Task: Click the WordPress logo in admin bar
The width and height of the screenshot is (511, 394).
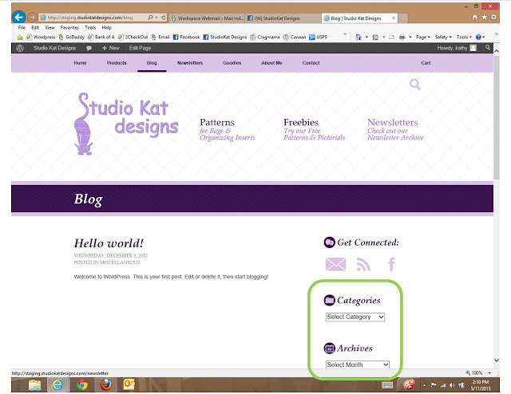Action: click(x=20, y=48)
